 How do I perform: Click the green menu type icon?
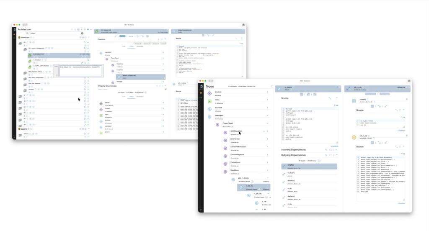coord(209,101)
